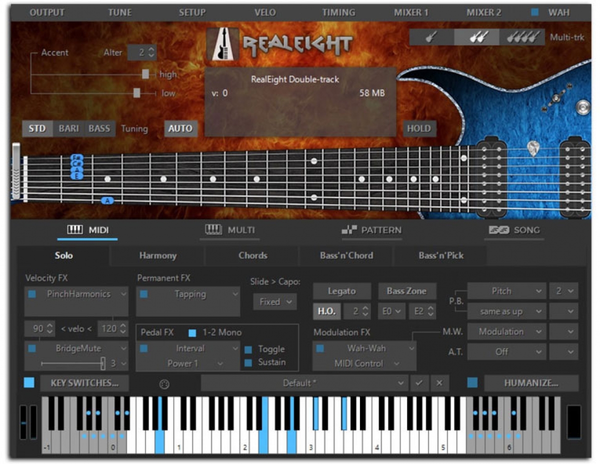Select BARI tuning
600x464 pixels.
point(68,129)
